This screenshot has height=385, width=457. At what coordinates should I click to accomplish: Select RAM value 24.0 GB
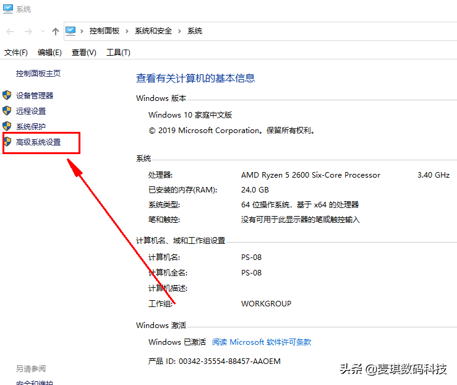(x=255, y=190)
